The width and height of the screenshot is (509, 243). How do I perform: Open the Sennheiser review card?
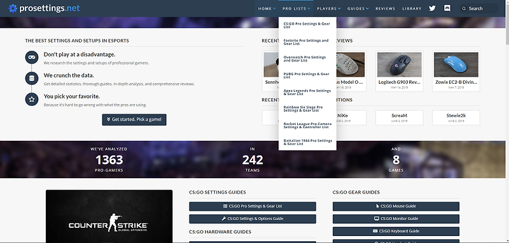pos(270,71)
